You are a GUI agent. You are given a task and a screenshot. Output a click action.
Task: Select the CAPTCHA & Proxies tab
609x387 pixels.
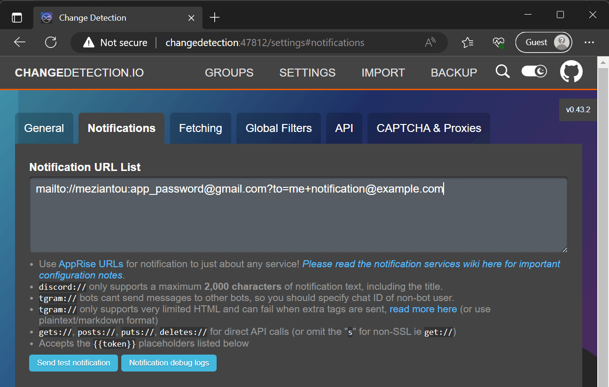pos(429,128)
